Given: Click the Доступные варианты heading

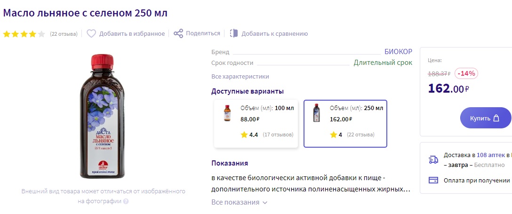Looking at the screenshot, I should [248, 91].
